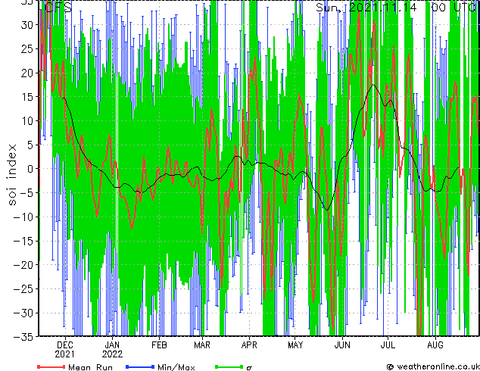Screen dimensions: 480x371
Task: Click the '00 UTC' time text
Action: [x=454, y=7]
